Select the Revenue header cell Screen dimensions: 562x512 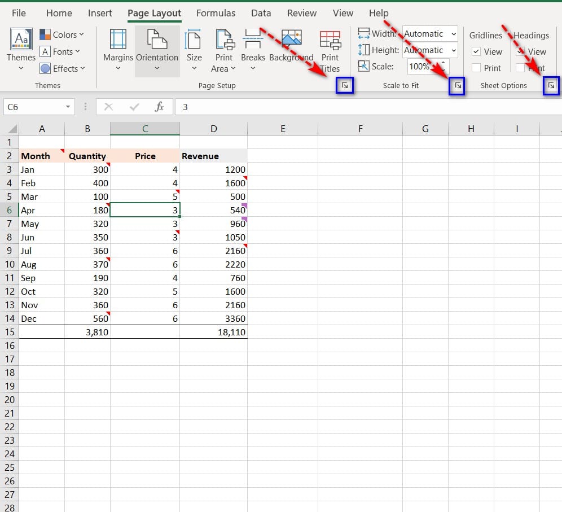click(x=214, y=156)
